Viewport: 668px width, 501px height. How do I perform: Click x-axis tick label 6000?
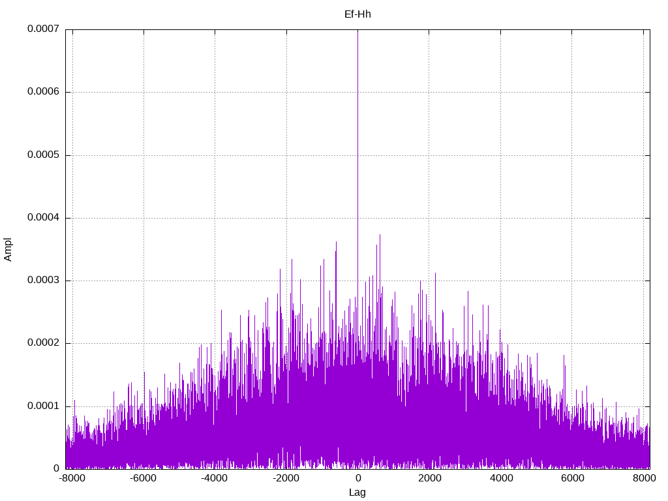tap(572, 478)
